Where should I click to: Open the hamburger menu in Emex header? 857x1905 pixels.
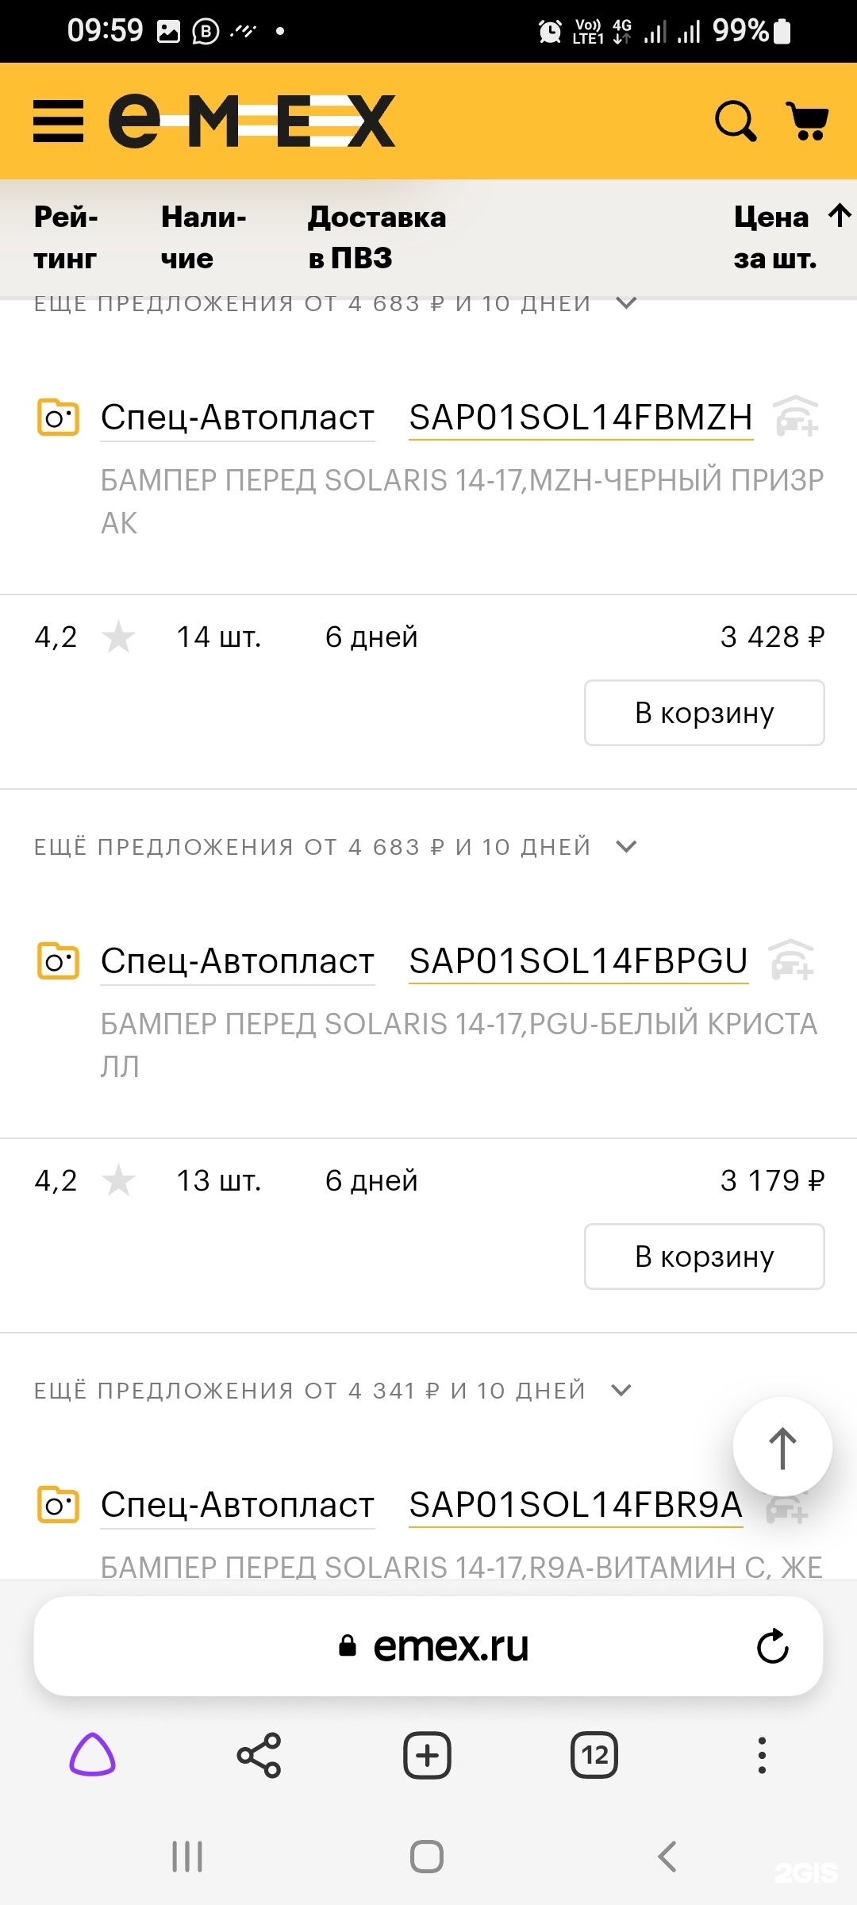point(58,121)
